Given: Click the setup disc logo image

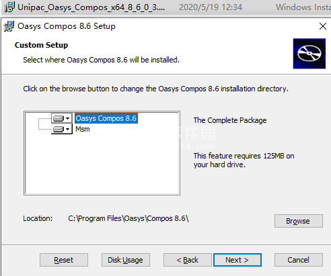Looking at the screenshot, I should click(x=309, y=54).
